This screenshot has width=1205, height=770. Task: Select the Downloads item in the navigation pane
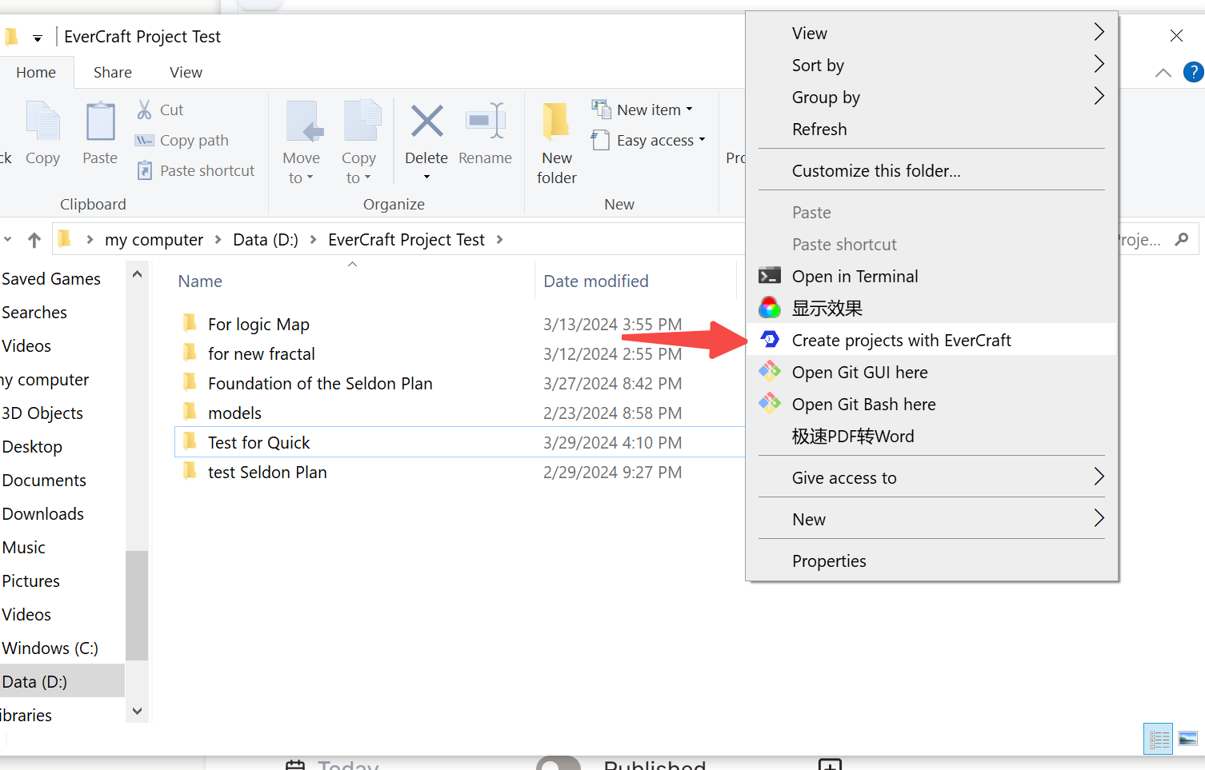tap(43, 514)
